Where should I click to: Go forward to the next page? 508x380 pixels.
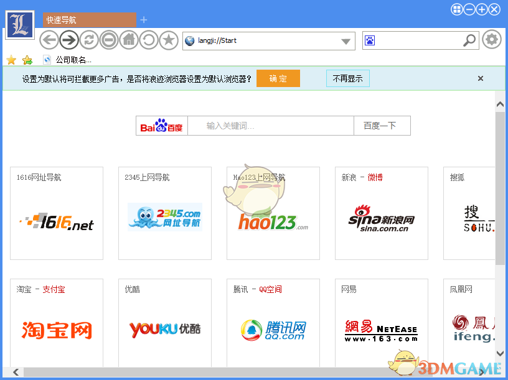(68, 40)
